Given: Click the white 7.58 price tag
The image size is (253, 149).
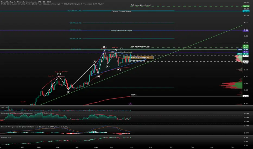Looking at the screenshot, I should coord(246,56).
